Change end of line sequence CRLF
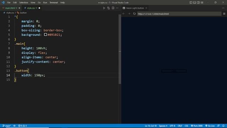 tap(180, 126)
